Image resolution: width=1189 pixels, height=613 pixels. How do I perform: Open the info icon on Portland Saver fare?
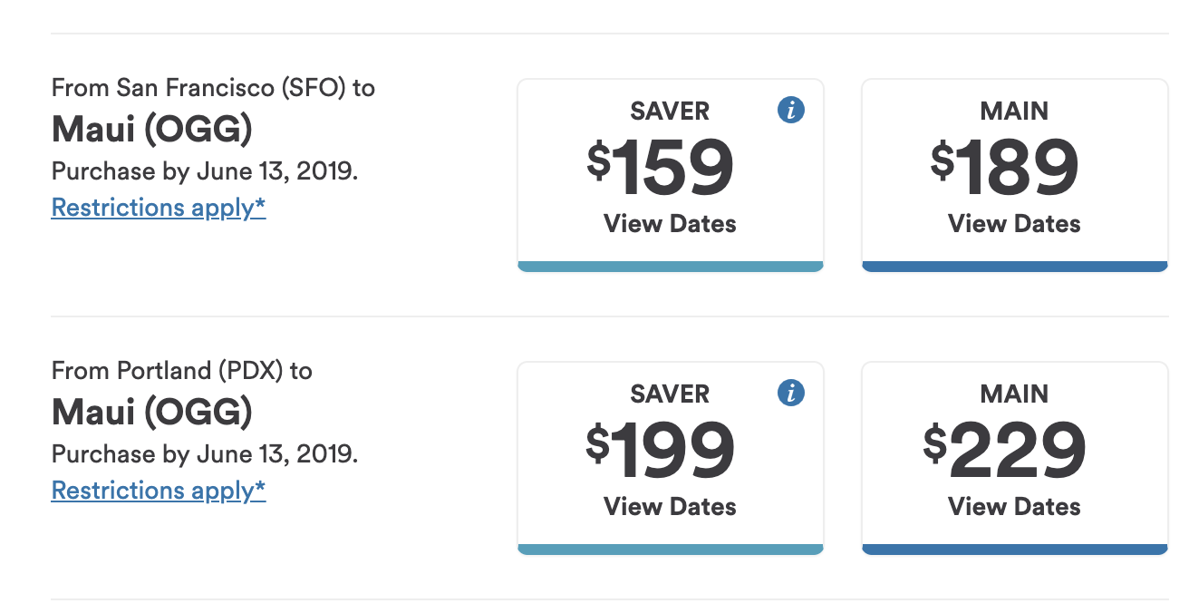coord(791,394)
